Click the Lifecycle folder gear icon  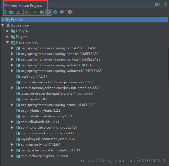click(13, 31)
